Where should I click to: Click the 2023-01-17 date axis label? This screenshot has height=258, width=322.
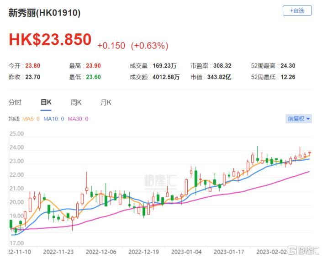click(229, 252)
